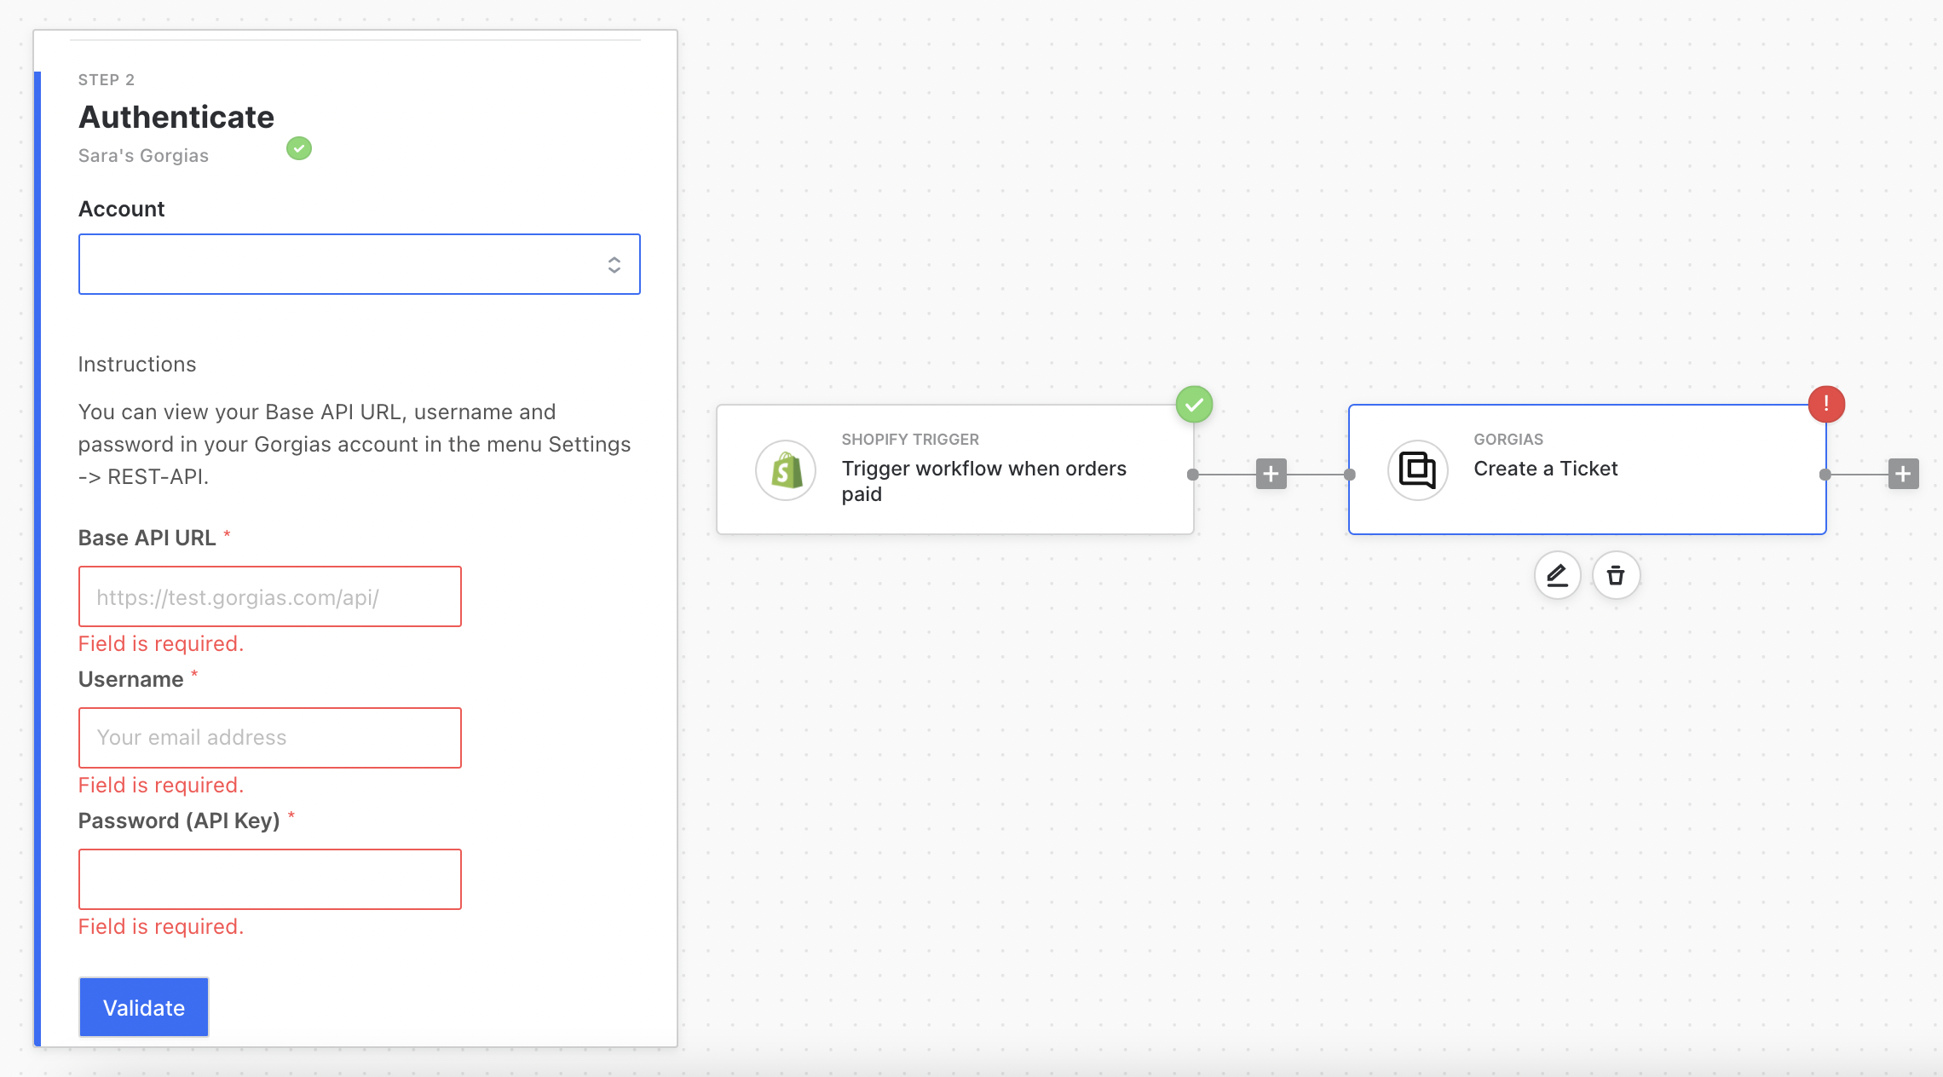Screen dimensions: 1943x1077
Task: Click the green checkmark on Shopify trigger node
Action: 1194,404
